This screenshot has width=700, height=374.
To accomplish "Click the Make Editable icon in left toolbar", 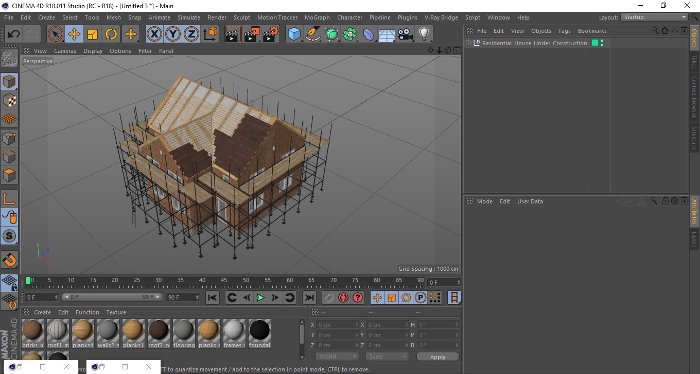I will click(x=9, y=58).
